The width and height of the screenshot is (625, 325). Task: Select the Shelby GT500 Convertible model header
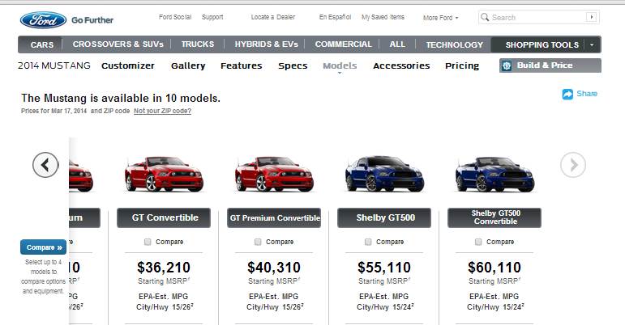pos(494,217)
